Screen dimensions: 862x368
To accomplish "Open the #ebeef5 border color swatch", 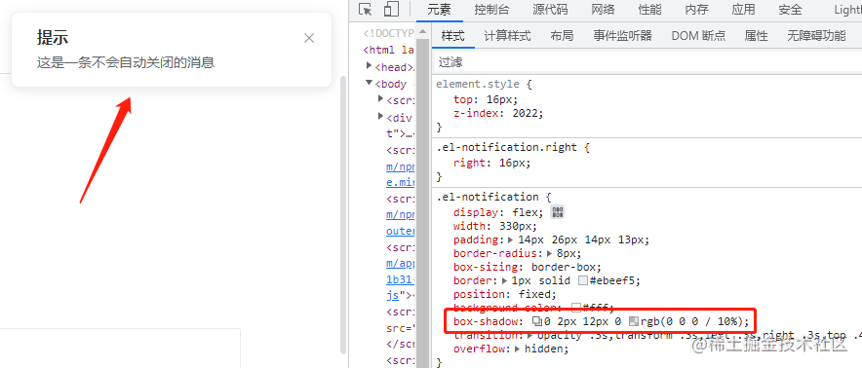I will 583,280.
